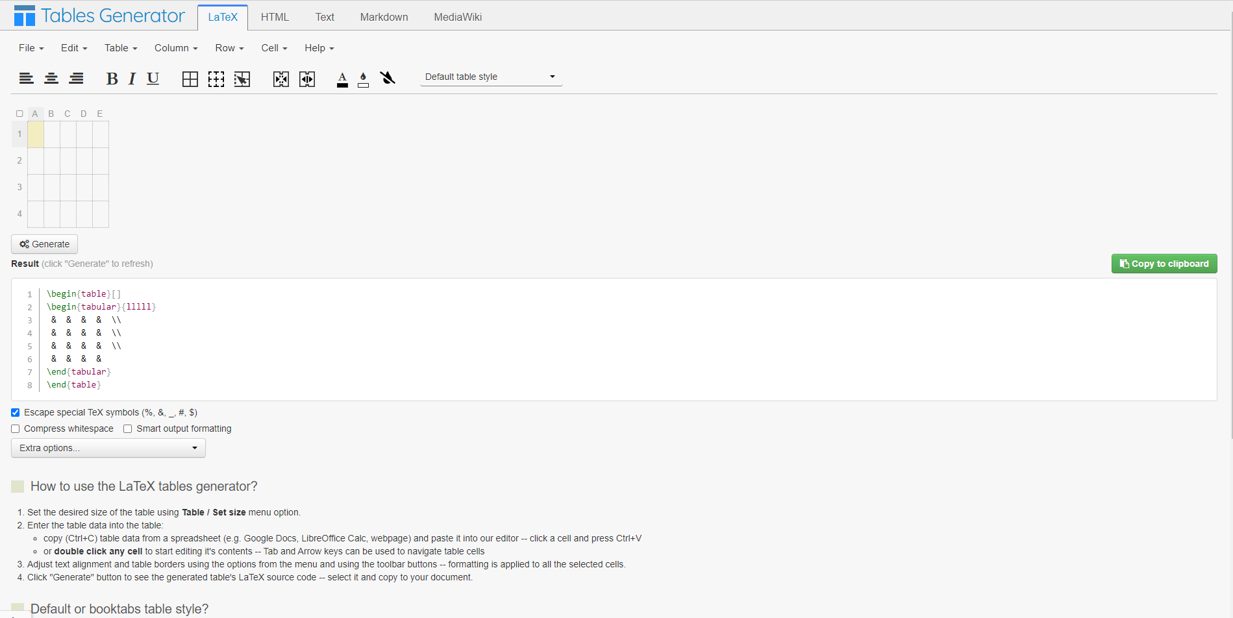Image resolution: width=1233 pixels, height=618 pixels.
Task: Clear cell formatting with the crossed-out drop icon
Action: 388,79
